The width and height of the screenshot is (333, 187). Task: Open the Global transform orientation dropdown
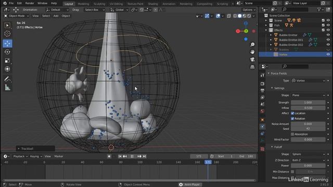tap(119, 10)
